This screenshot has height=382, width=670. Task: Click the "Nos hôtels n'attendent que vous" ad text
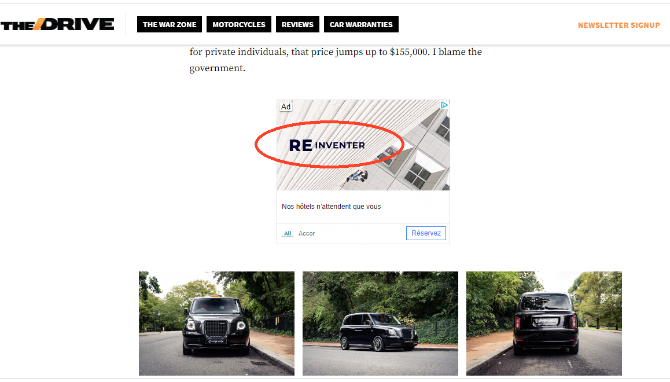pos(331,207)
